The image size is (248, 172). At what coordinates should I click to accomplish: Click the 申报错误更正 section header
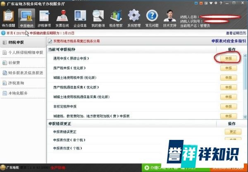tap(60, 124)
